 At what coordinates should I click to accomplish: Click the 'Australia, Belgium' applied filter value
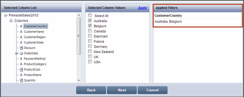tap(168, 22)
